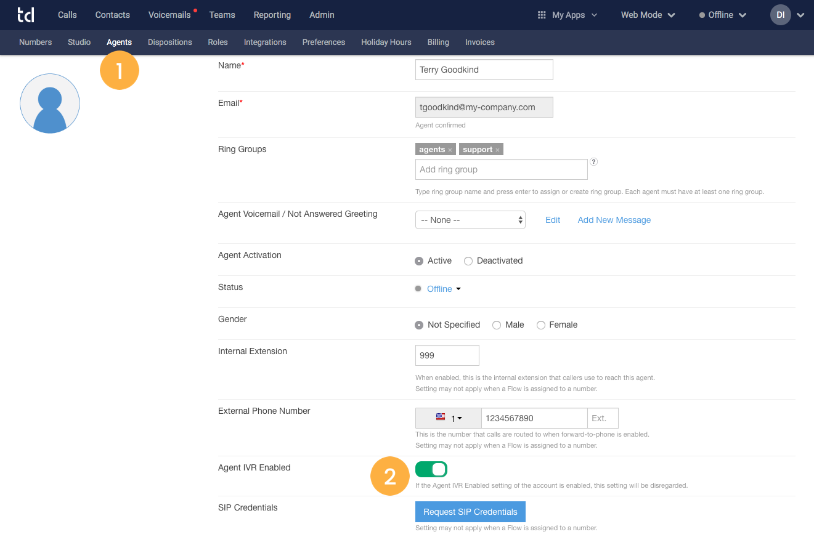814x537 pixels.
Task: Select the Deactivated radio button
Action: pyautogui.click(x=468, y=260)
